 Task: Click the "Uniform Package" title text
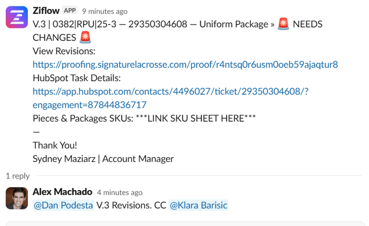point(233,24)
